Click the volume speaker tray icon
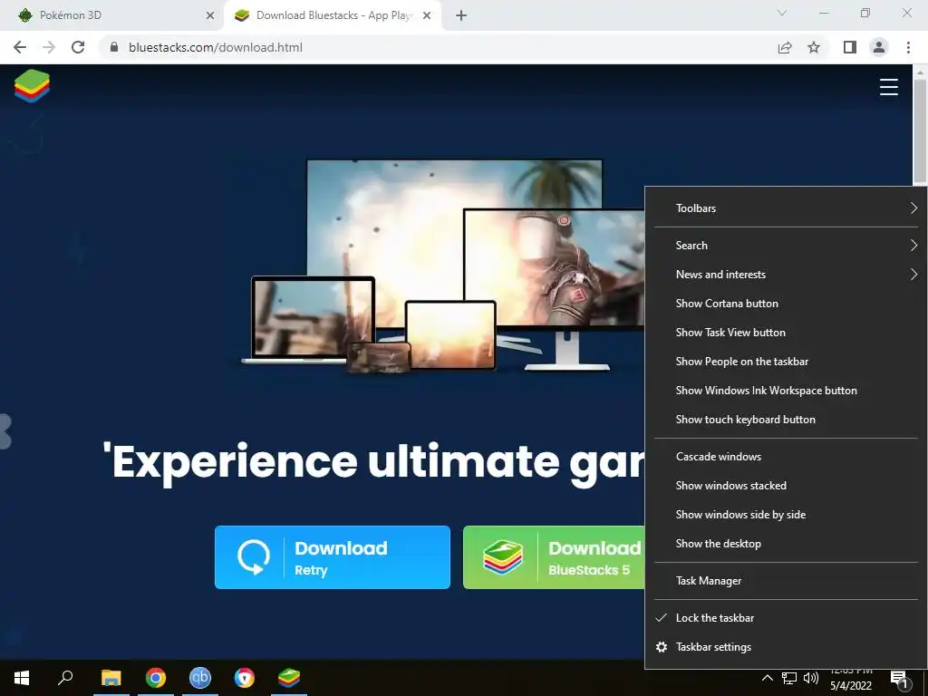Image resolution: width=928 pixels, height=696 pixels. point(811,678)
